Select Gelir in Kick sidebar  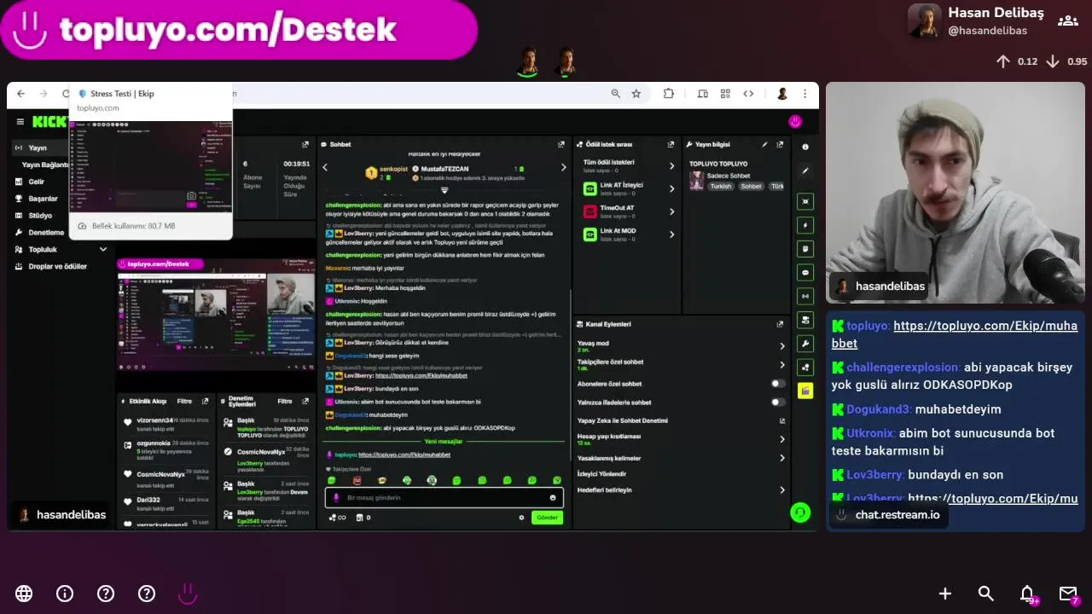click(x=36, y=182)
